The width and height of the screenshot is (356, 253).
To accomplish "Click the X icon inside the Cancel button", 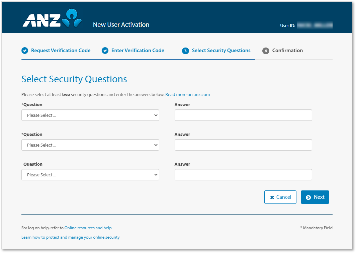I will pyautogui.click(x=272, y=197).
